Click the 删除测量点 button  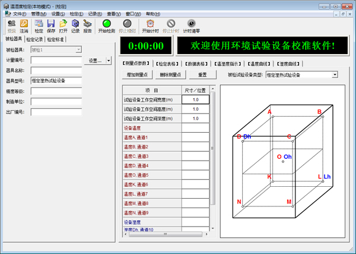click(170, 75)
